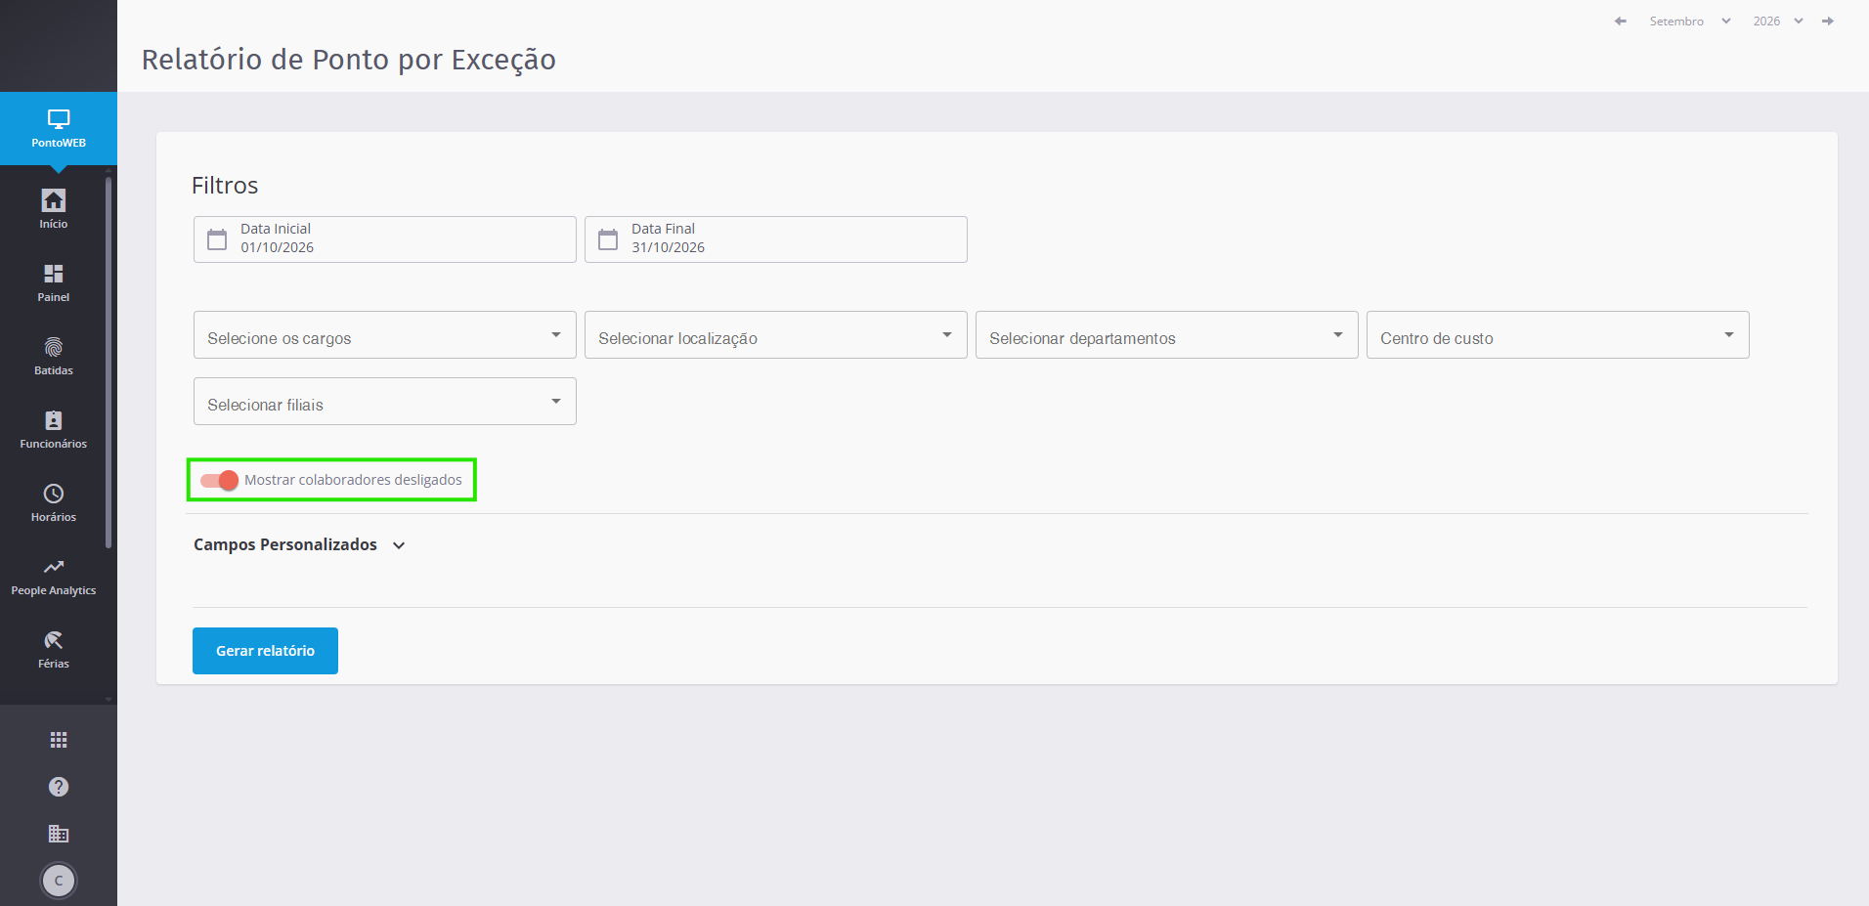Click the sidebar scrollbar

click(109, 362)
